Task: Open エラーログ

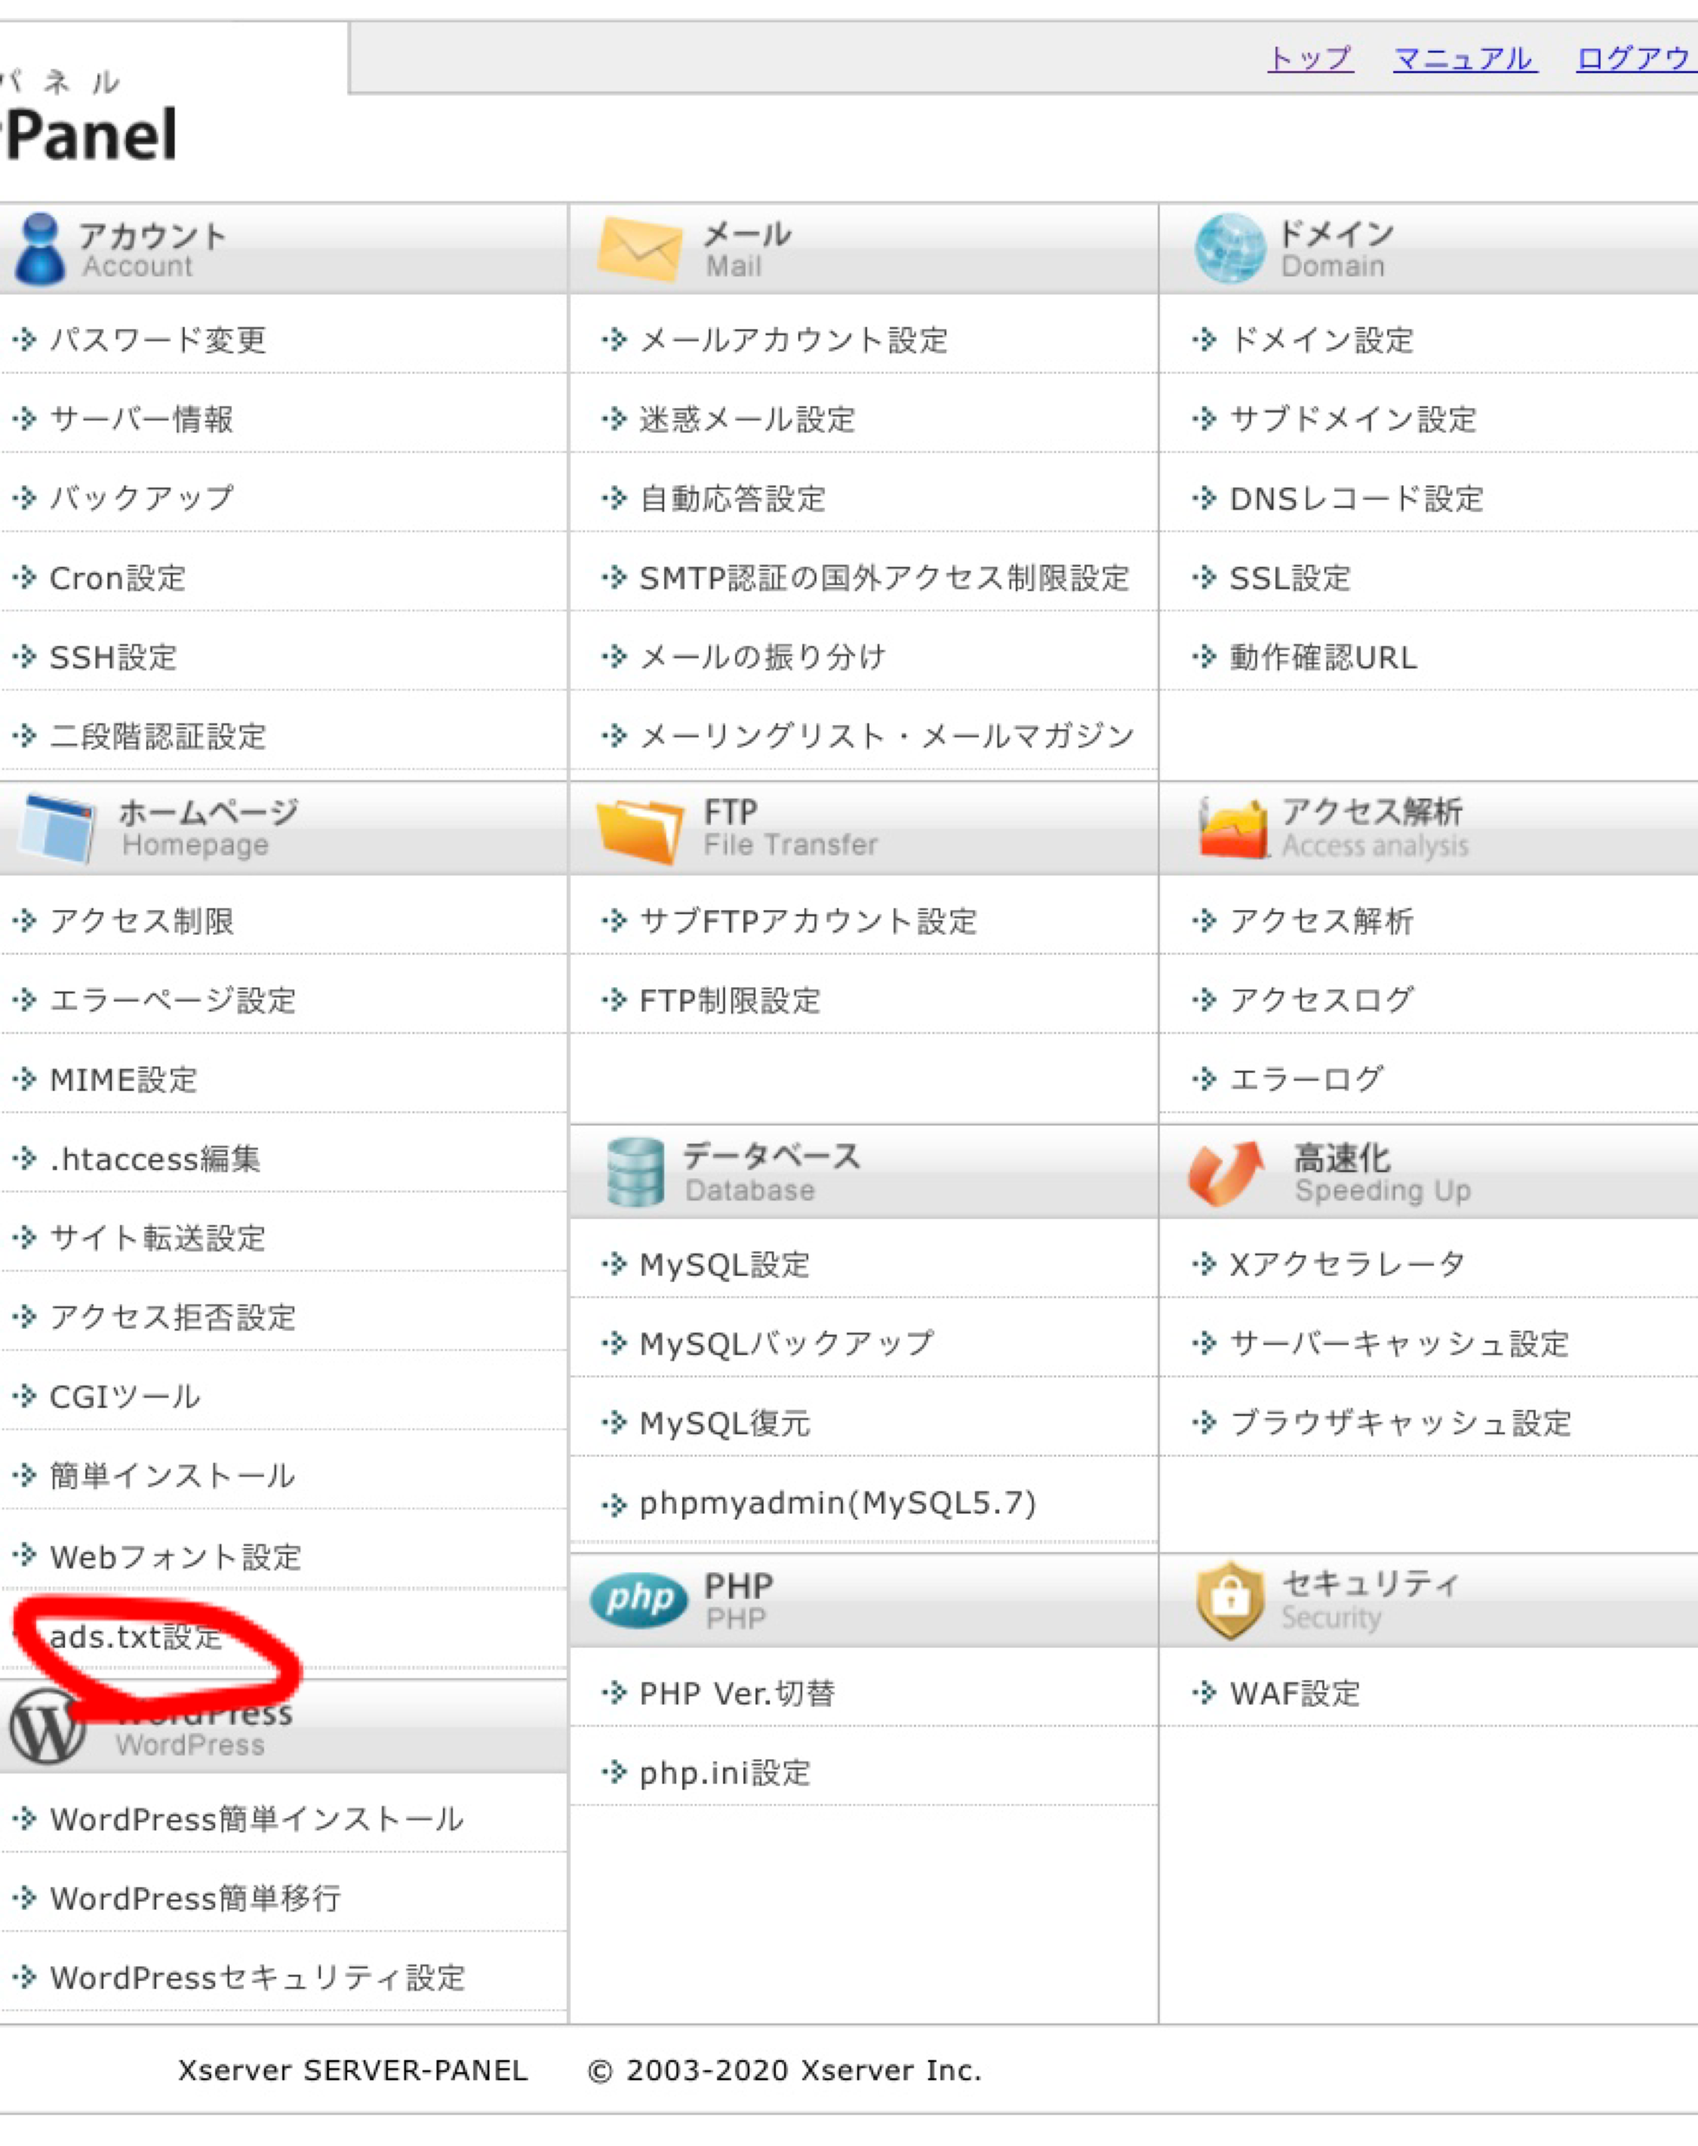Action: 1306,1078
